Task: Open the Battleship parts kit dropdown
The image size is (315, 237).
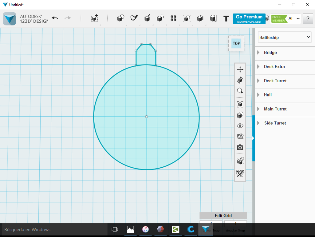Action: click(285, 37)
